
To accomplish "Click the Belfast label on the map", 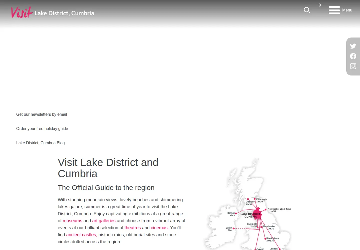I will 231,214.
